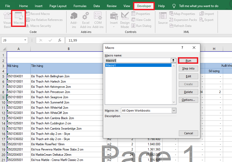Toggle Use Relative References

46,20
